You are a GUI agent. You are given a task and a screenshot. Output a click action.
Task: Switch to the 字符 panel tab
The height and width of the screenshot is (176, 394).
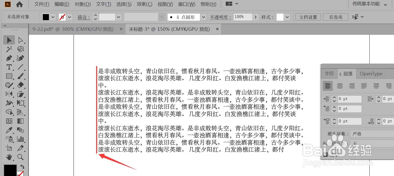point(329,74)
